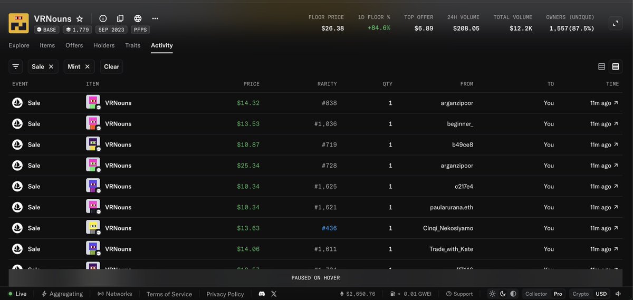Open transaction link for the paularurana.eth sale
Image resolution: width=633 pixels, height=300 pixels.
pyautogui.click(x=616, y=207)
